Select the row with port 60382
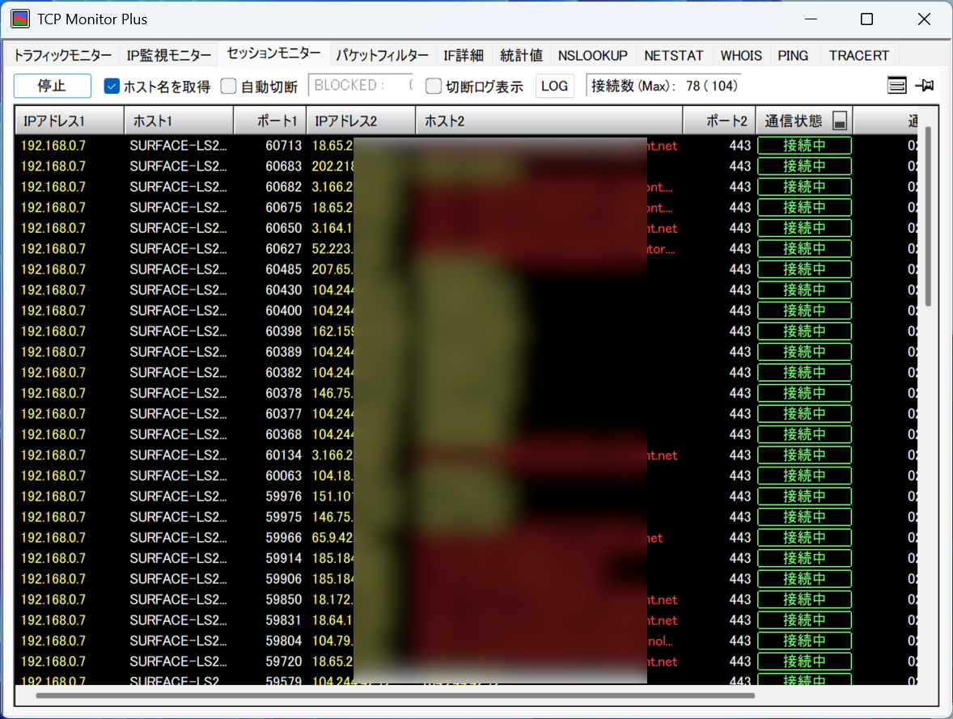This screenshot has height=719, width=953. (x=466, y=373)
